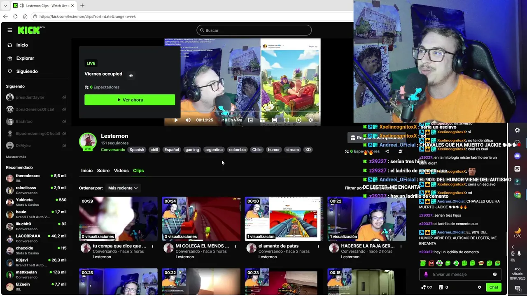Click the Regala Suscripciones button

click(x=376, y=138)
